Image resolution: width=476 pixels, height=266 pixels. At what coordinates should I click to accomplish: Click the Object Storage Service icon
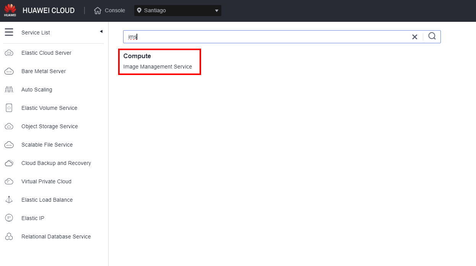click(9, 126)
